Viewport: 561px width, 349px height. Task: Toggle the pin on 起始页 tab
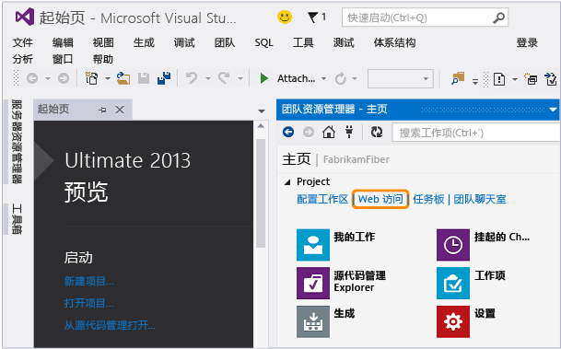[x=102, y=110]
